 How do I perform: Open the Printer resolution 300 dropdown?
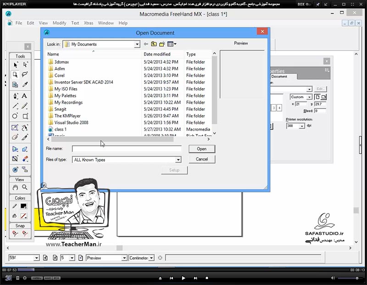point(302,126)
